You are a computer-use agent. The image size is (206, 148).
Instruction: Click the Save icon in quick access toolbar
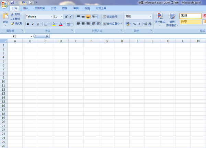[x=12, y=2]
